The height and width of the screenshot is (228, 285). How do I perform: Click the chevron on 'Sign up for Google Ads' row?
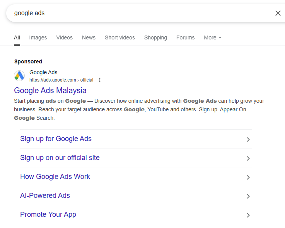click(248, 140)
